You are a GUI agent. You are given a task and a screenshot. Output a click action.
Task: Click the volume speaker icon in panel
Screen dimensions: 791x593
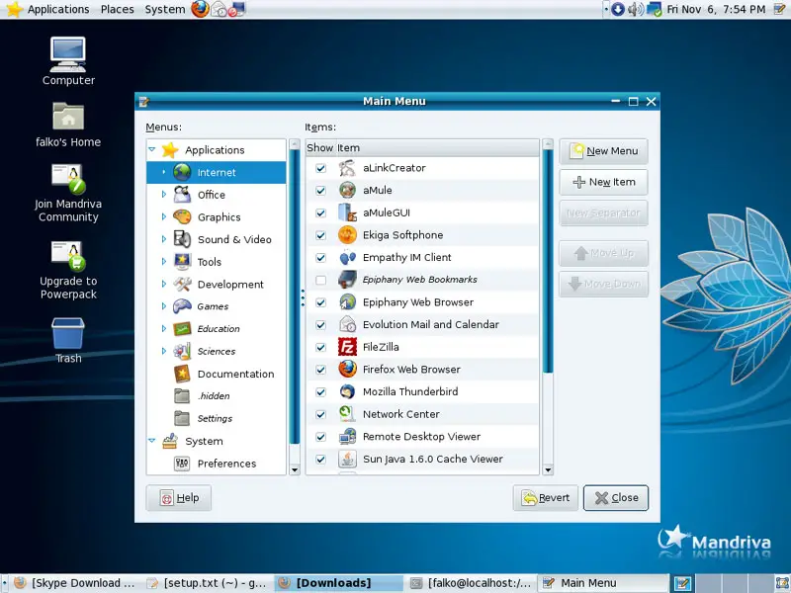pos(635,9)
